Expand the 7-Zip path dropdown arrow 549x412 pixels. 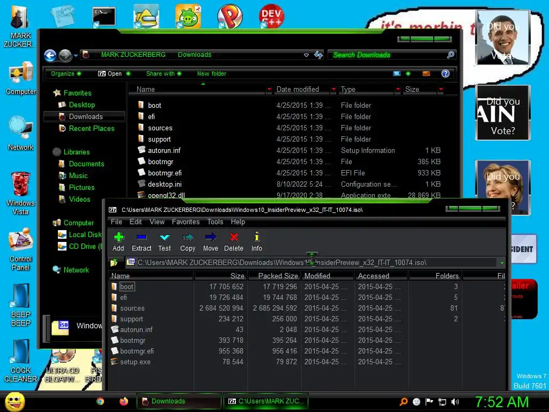point(502,263)
